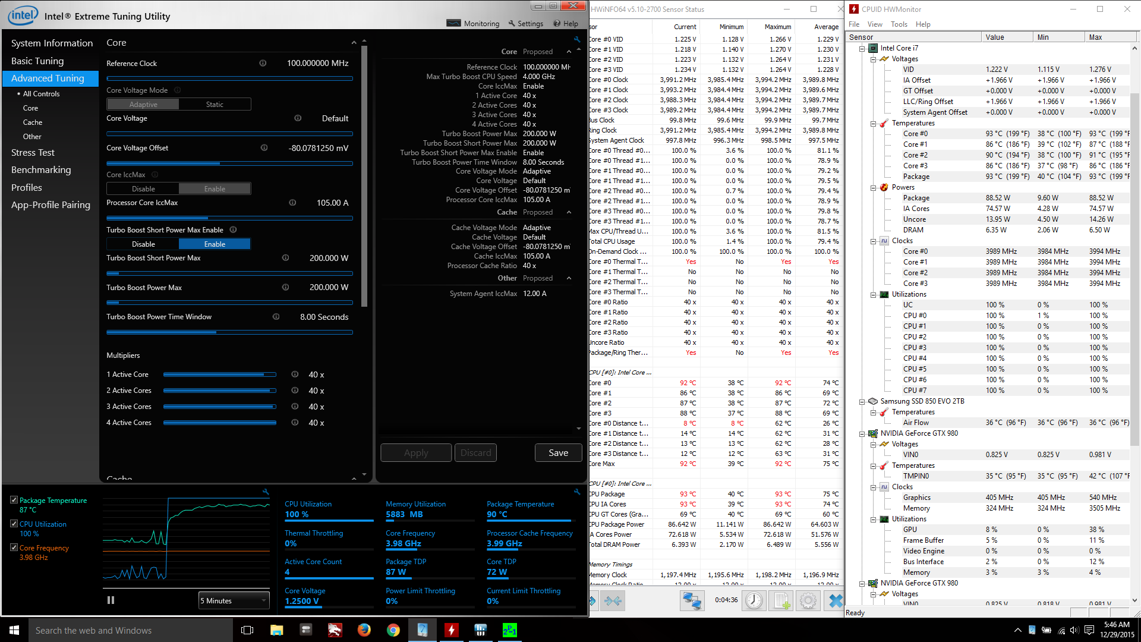
Task: Click info icon beside Reference Clock
Action: pyautogui.click(x=263, y=63)
